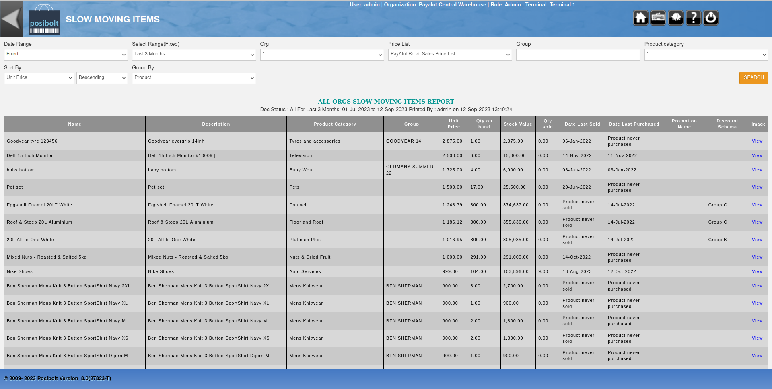This screenshot has height=389, width=772.
Task: Click the Stock Value column header
Action: click(x=518, y=124)
